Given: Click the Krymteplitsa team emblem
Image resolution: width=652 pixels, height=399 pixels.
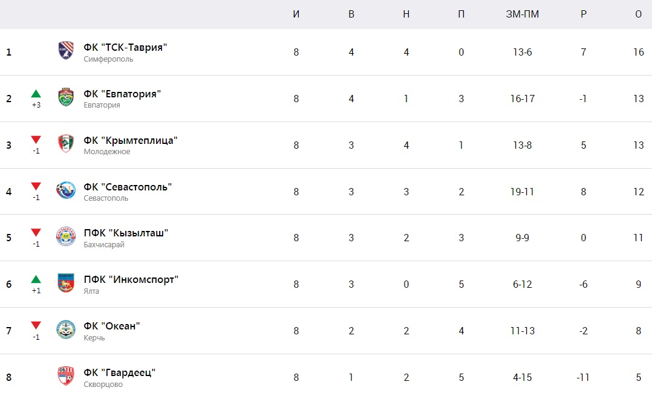Looking at the screenshot, I should coord(66,144).
